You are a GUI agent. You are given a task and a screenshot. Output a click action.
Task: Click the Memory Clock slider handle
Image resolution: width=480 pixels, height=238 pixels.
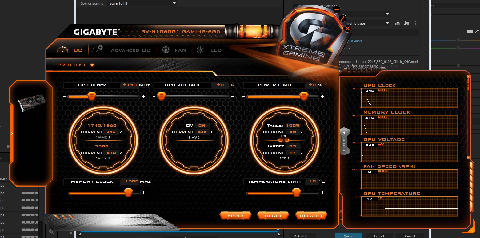(128, 193)
